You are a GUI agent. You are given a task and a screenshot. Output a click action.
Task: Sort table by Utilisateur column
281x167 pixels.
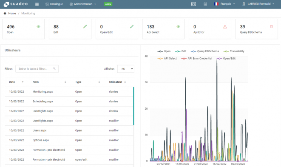click(x=117, y=82)
